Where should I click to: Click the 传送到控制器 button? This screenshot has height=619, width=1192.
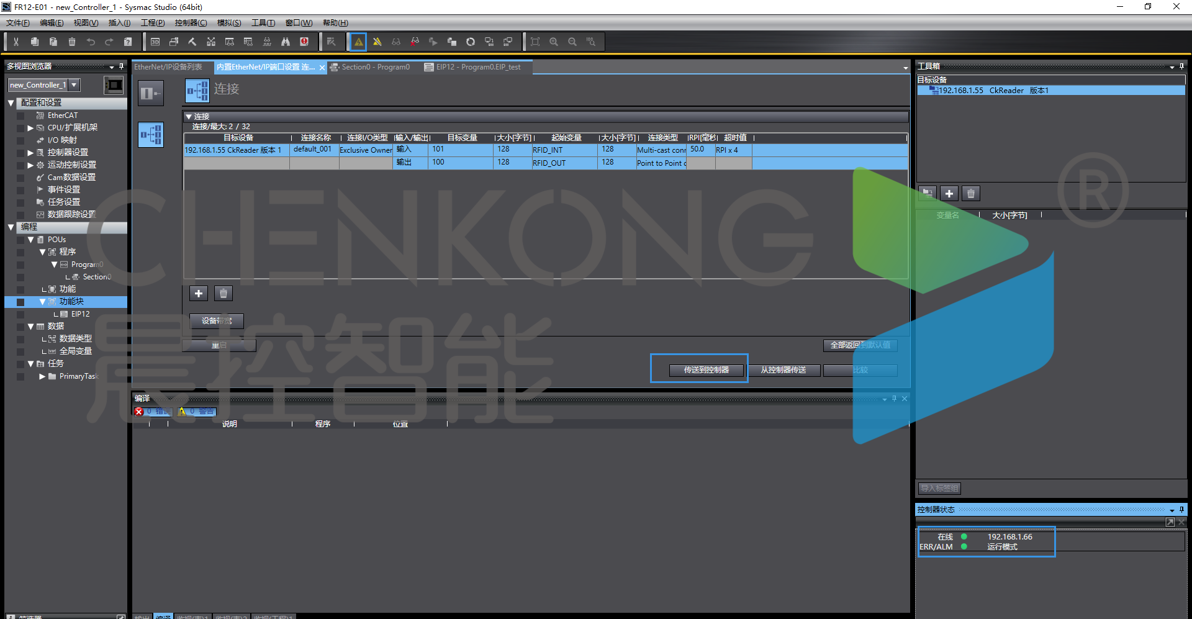pyautogui.click(x=707, y=370)
